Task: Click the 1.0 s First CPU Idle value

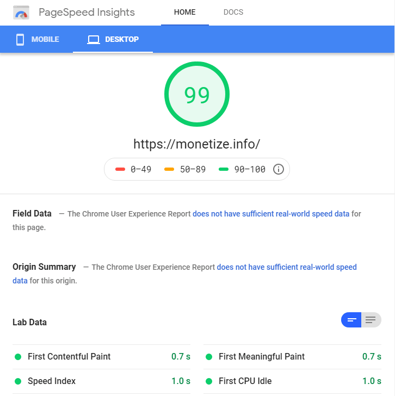Action: pyautogui.click(x=372, y=381)
